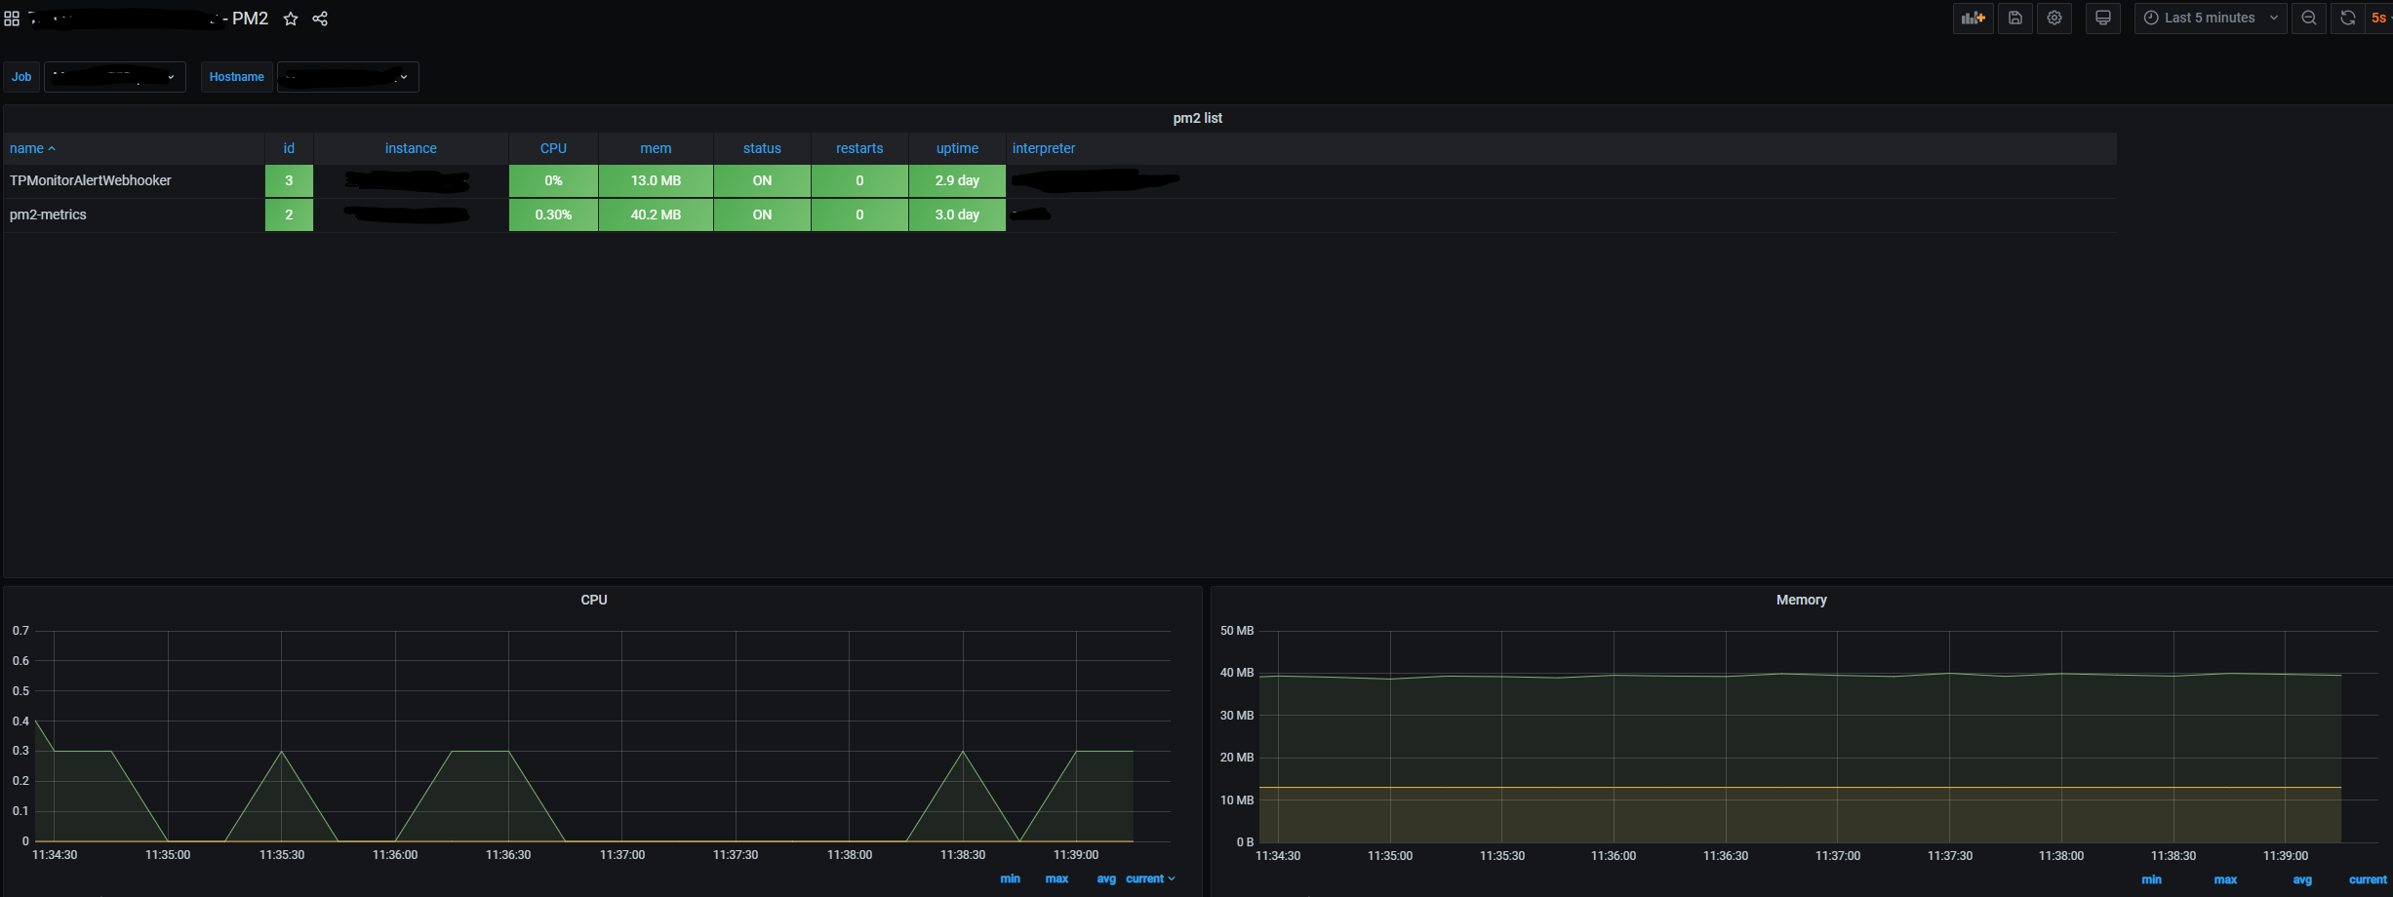The height and width of the screenshot is (897, 2393).
Task: Open the CPU panel title menu
Action: pos(594,600)
